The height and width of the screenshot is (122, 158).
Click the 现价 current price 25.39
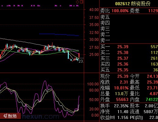pyautogui.click(x=123, y=76)
